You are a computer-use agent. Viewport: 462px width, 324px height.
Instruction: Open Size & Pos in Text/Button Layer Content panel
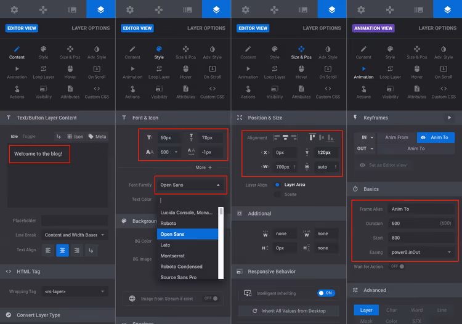coord(70,52)
